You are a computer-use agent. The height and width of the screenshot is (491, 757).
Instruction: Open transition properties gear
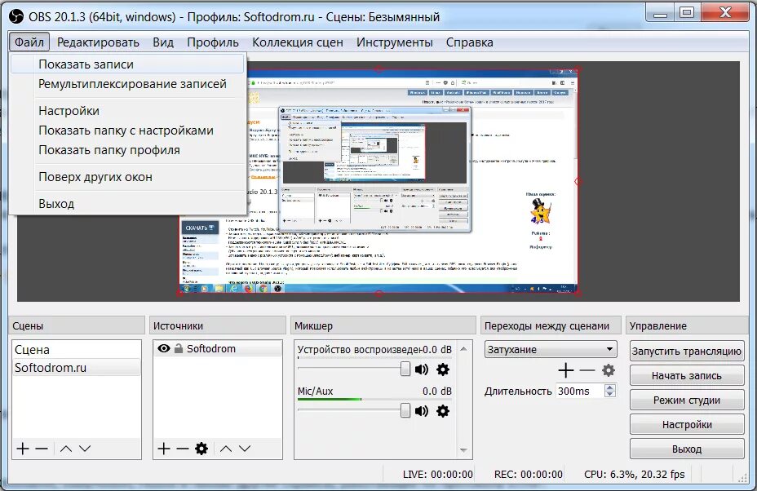tap(609, 370)
